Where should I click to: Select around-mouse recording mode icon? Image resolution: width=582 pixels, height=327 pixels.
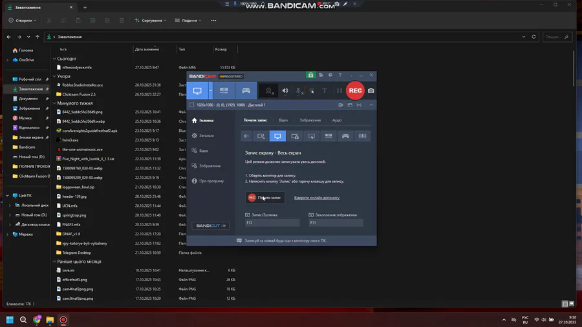coord(312,136)
